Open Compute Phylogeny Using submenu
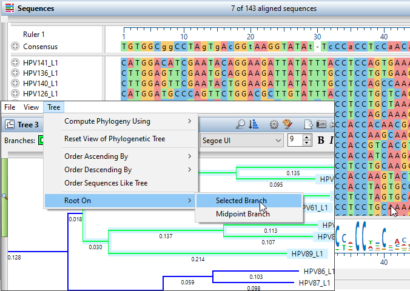 tap(121, 121)
